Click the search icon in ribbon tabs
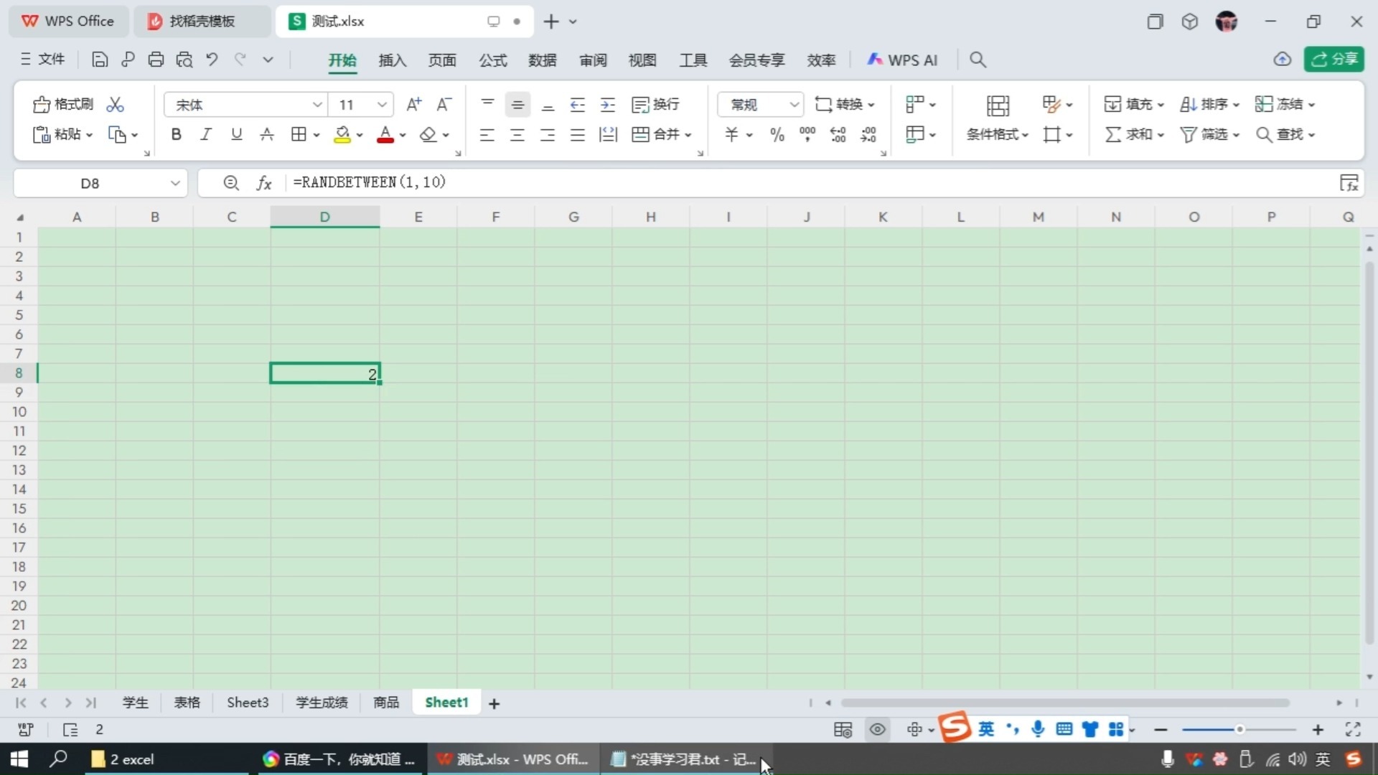This screenshot has height=775, width=1378. pos(978,60)
